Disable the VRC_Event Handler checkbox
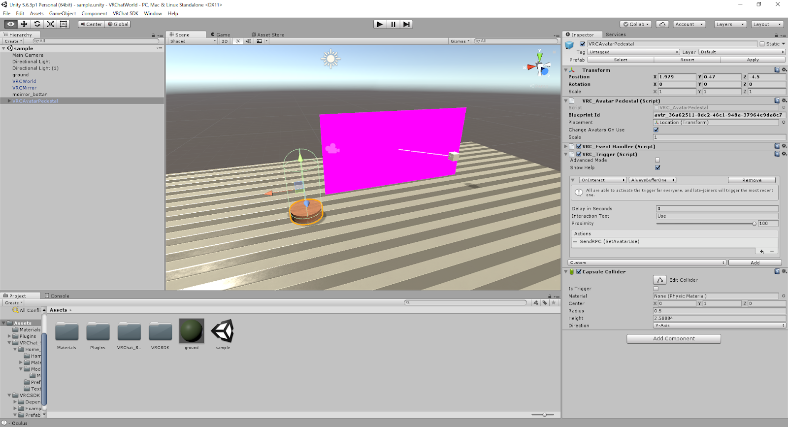The width and height of the screenshot is (788, 427). [579, 146]
